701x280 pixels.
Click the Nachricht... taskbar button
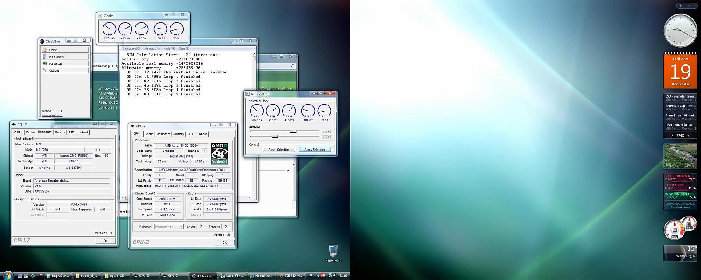[x=262, y=276]
